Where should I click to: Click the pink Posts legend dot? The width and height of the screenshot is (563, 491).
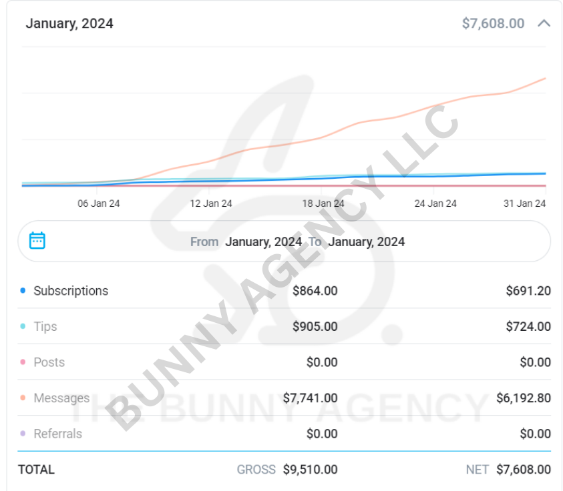(23, 362)
